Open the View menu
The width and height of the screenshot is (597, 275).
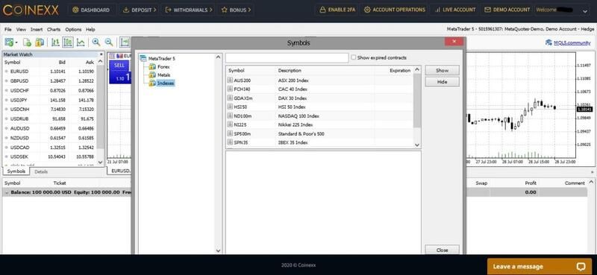(x=21, y=29)
